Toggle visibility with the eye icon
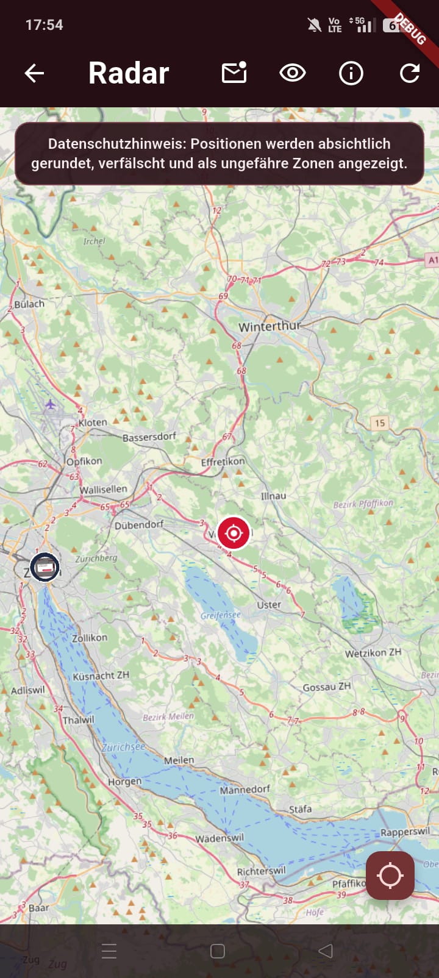Image resolution: width=439 pixels, height=978 pixels. coord(293,73)
